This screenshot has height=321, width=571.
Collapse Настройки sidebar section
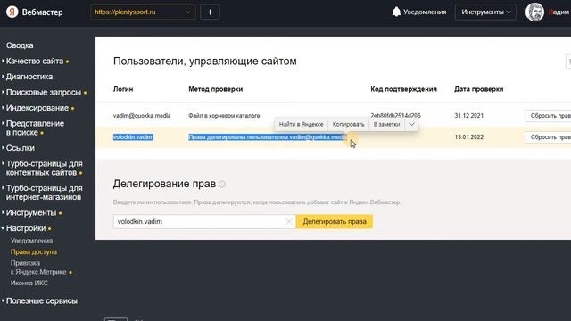(26, 228)
